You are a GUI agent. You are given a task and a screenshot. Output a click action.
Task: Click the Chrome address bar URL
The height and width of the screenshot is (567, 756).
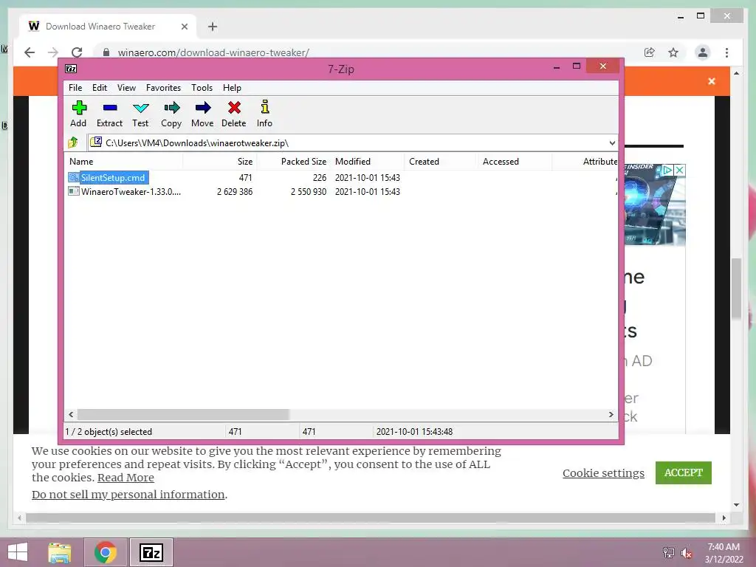(x=213, y=52)
